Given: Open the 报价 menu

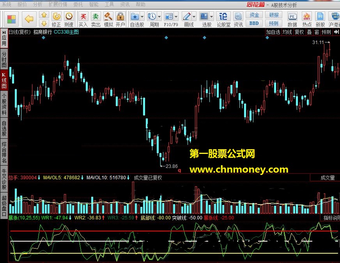Looking at the screenshot, I should (x=22, y=5).
